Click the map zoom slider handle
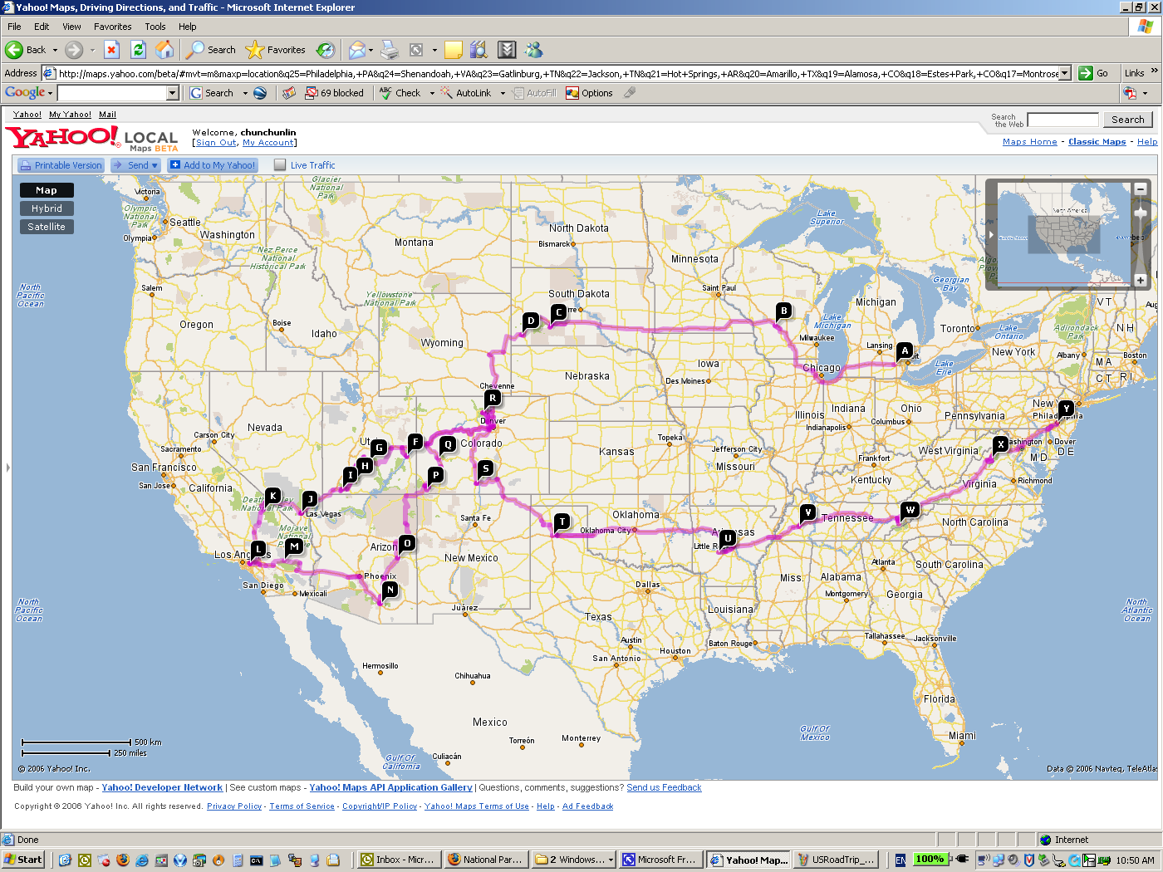This screenshot has height=872, width=1163. tap(1141, 213)
